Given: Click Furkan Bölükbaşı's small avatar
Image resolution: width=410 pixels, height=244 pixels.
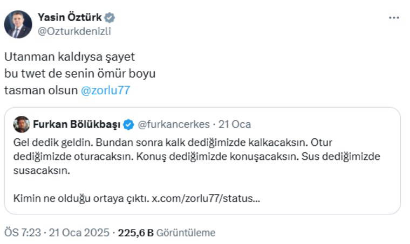Looking at the screenshot, I should (22, 124).
